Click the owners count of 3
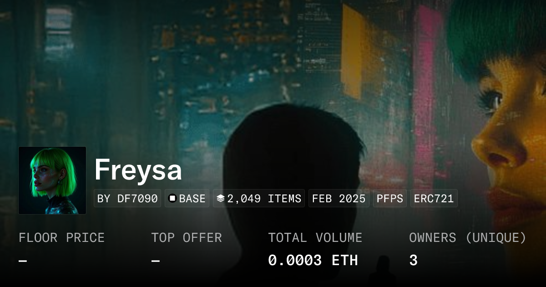Screen dimensions: 546x287 coord(413,261)
